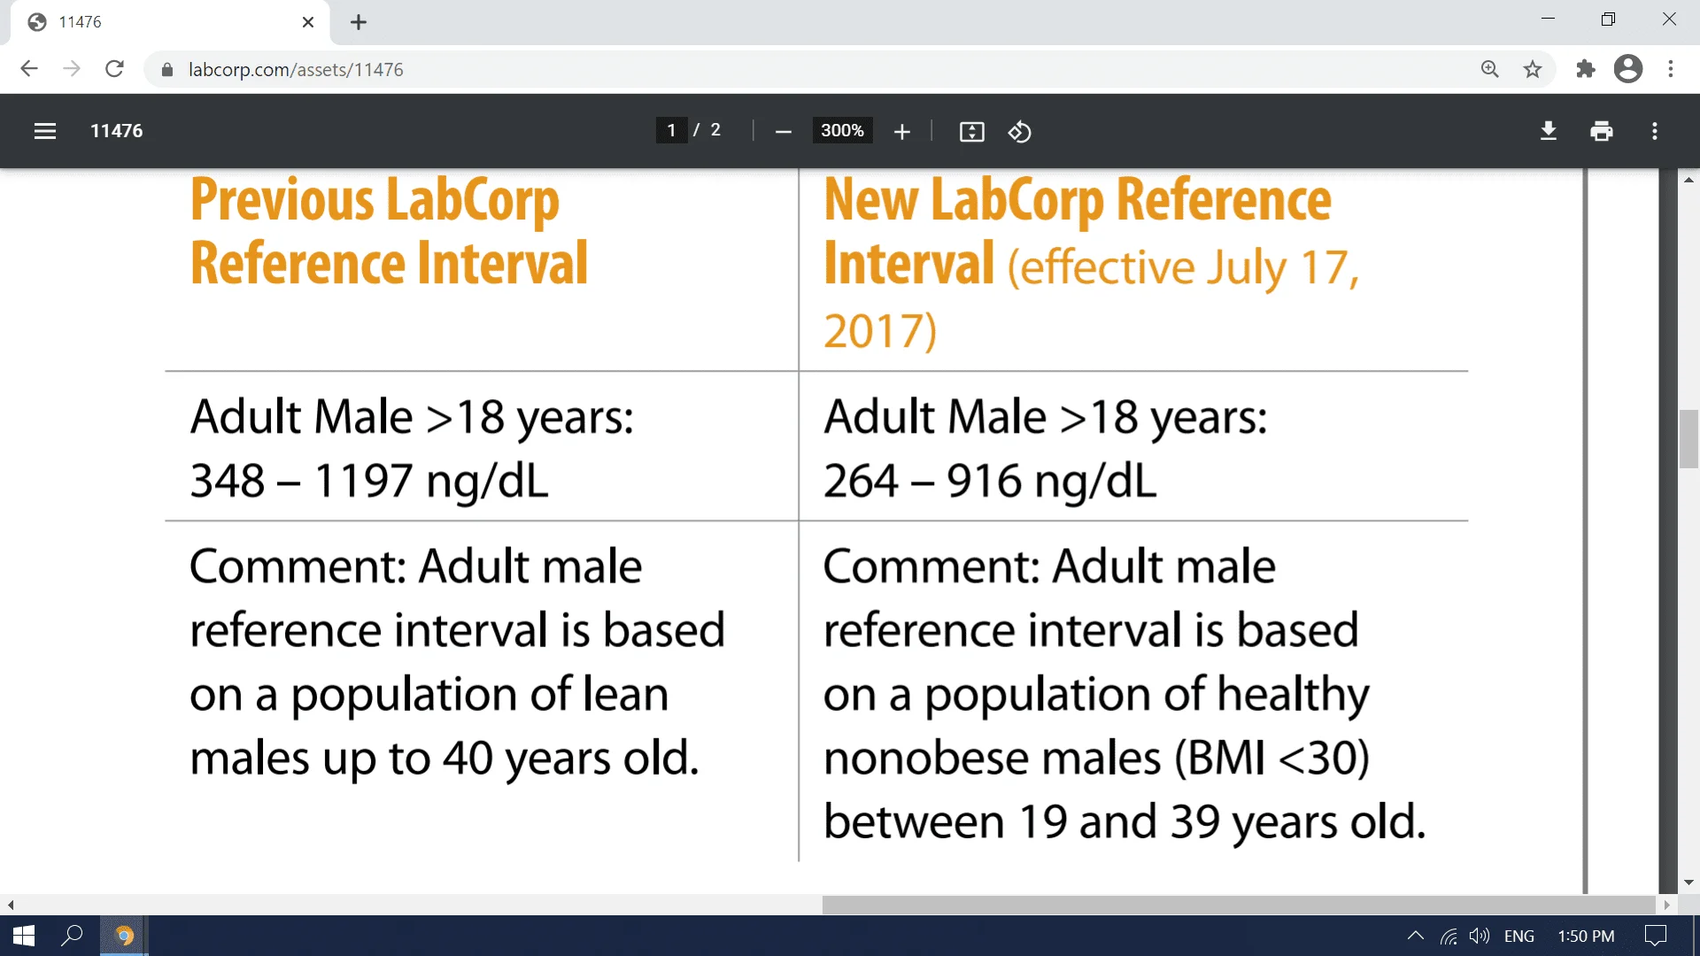Screen dimensions: 1700x956
Task: Click the Chrome taskbar icon
Action: [x=124, y=936]
